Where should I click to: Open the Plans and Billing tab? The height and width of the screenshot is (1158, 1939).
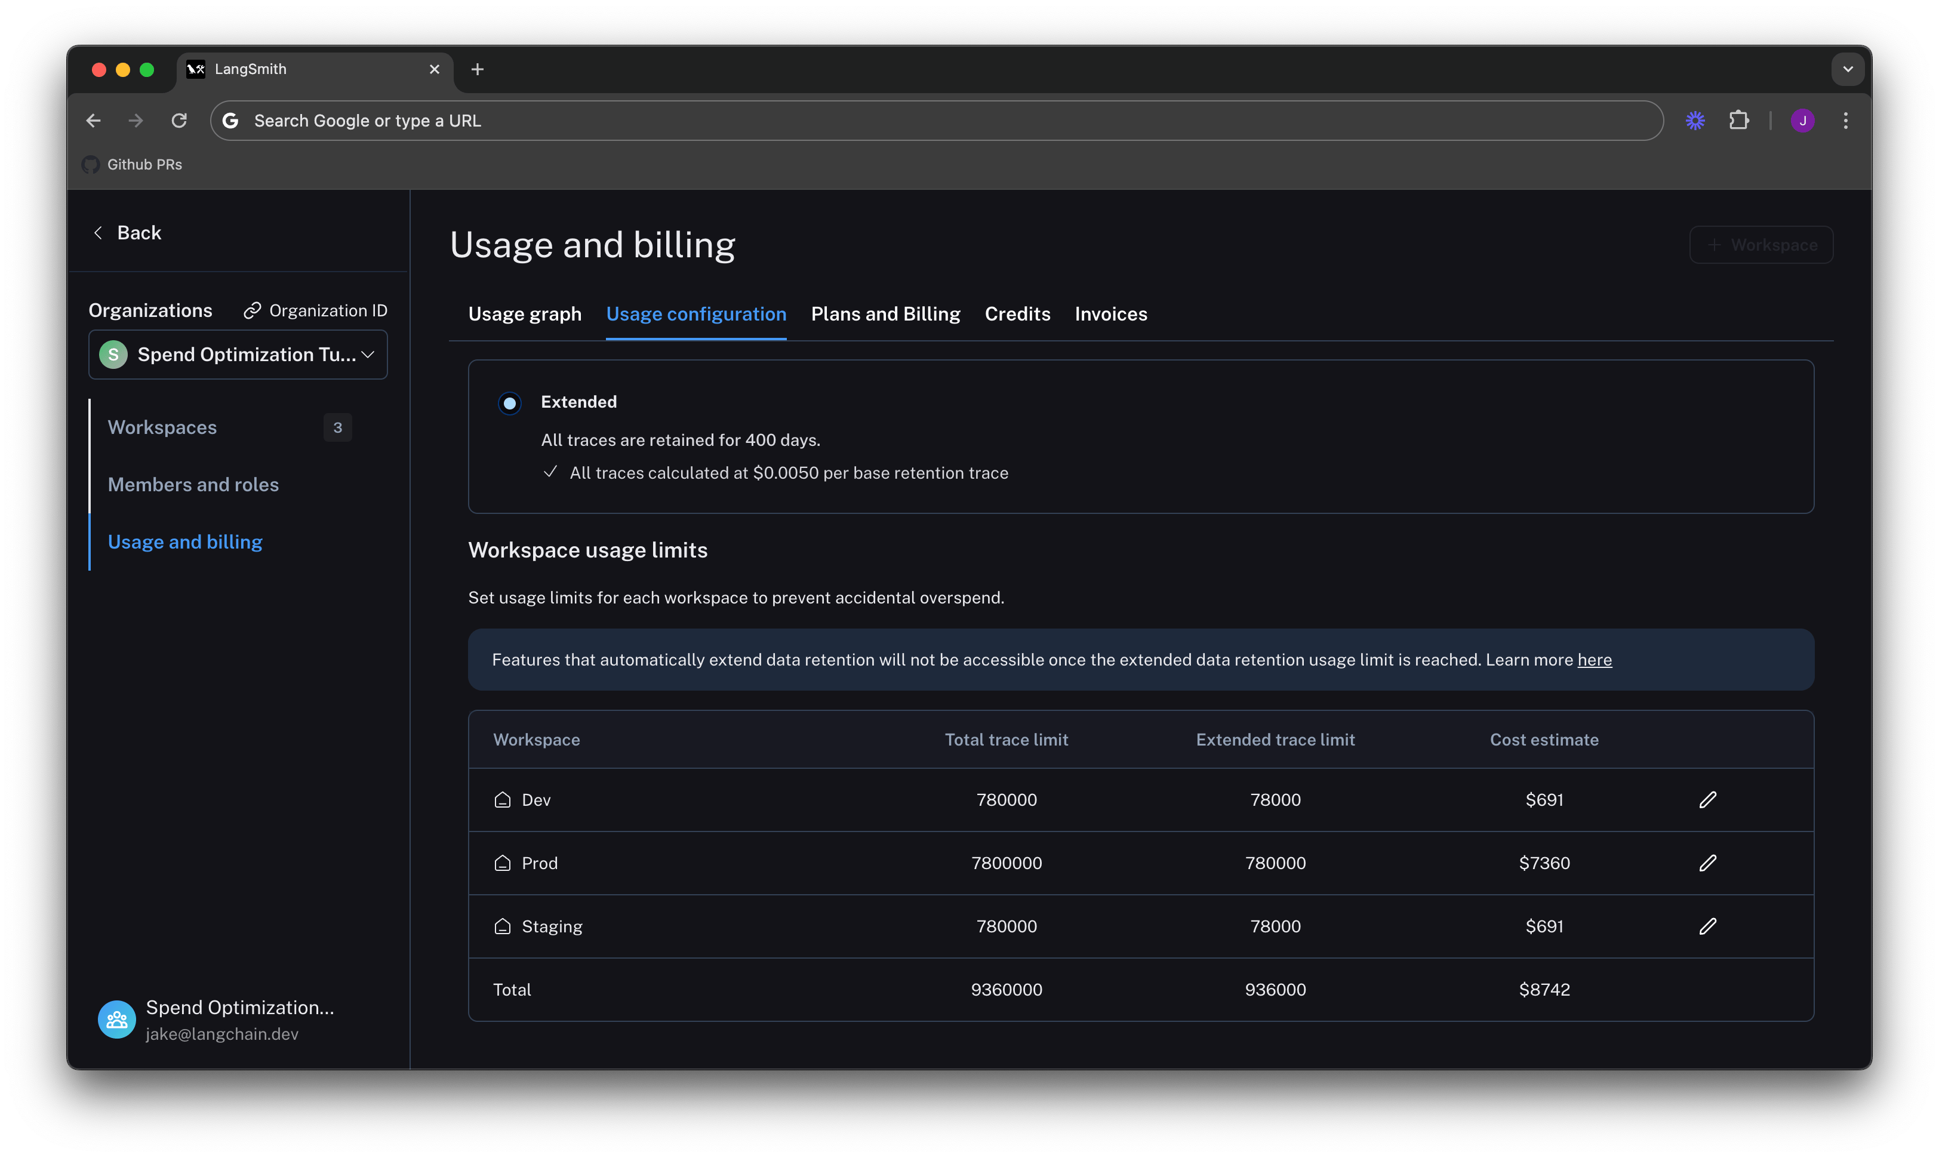click(x=885, y=314)
